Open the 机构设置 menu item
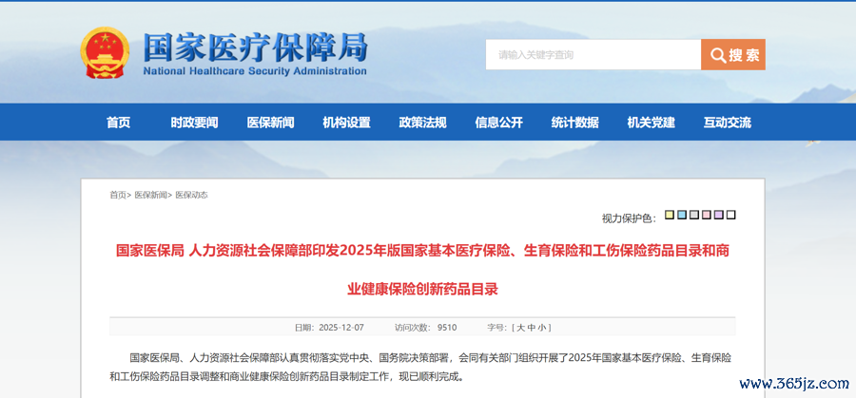This screenshot has width=856, height=398. [x=346, y=123]
